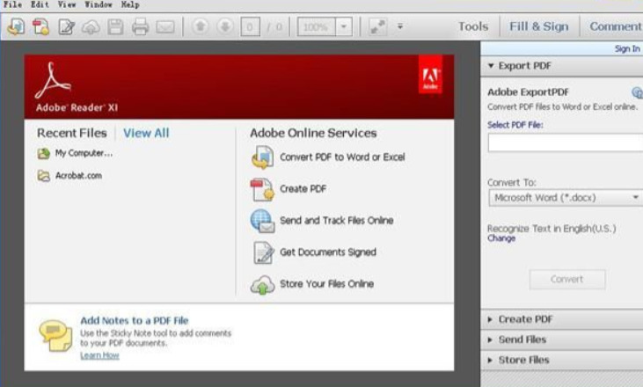Open the Convert To Microsoft Word dropdown
The width and height of the screenshot is (643, 387).
point(565,198)
